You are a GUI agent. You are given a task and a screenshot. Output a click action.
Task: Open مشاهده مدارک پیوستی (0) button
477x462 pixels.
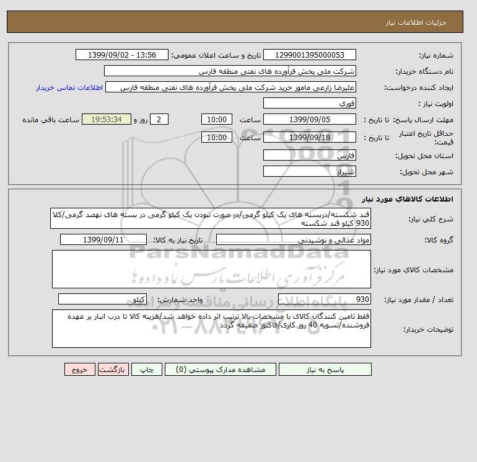221,370
